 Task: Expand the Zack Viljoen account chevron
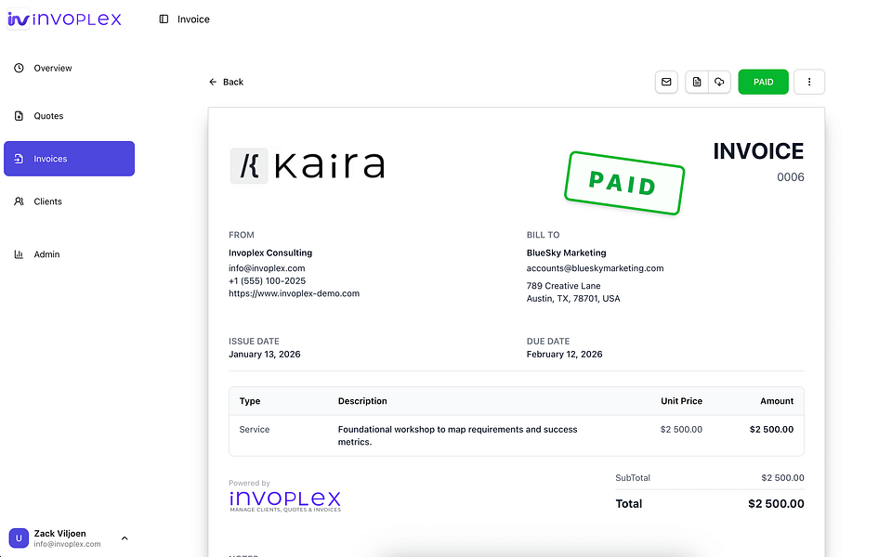click(125, 538)
